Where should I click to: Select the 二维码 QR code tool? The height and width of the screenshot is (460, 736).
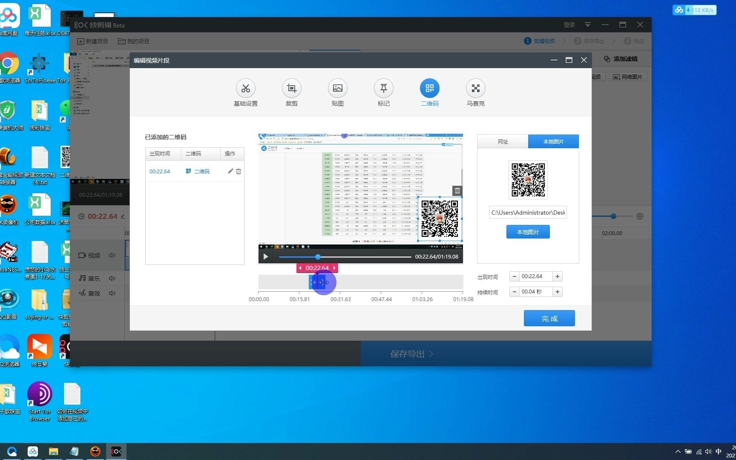tap(430, 92)
